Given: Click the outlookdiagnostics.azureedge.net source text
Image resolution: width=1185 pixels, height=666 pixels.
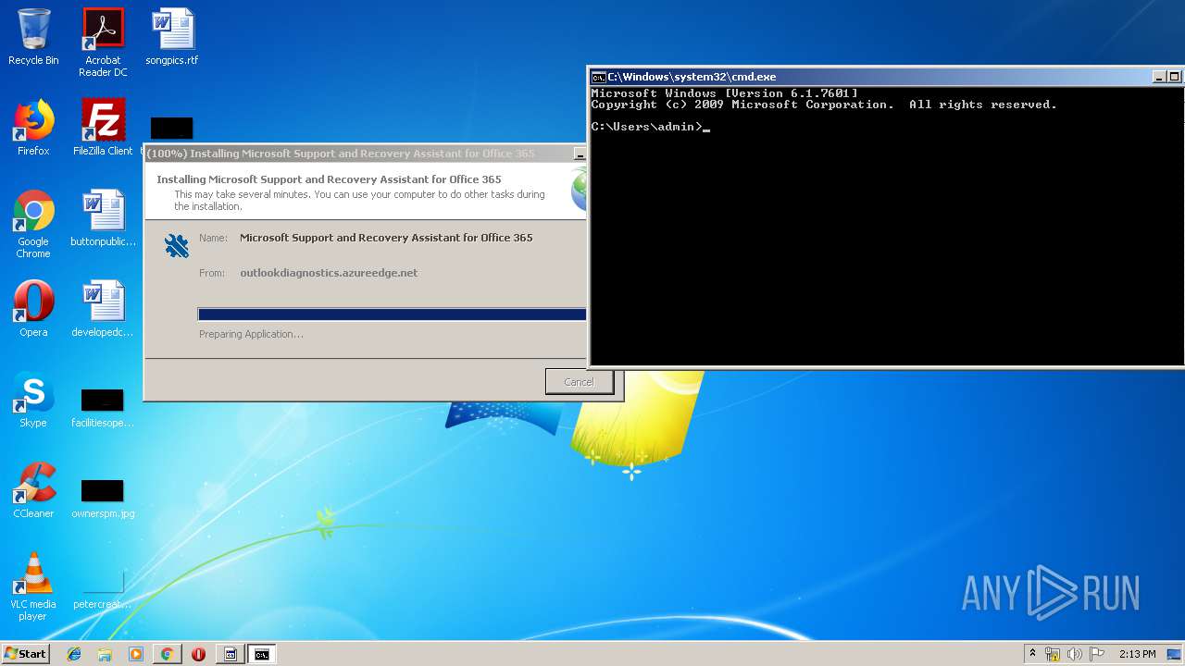Looking at the screenshot, I should pyautogui.click(x=329, y=273).
